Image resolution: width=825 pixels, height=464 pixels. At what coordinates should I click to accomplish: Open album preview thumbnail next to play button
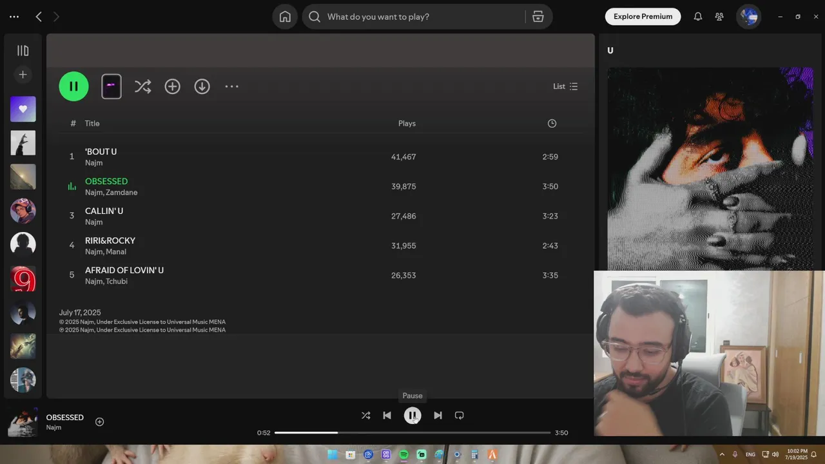[x=112, y=86]
